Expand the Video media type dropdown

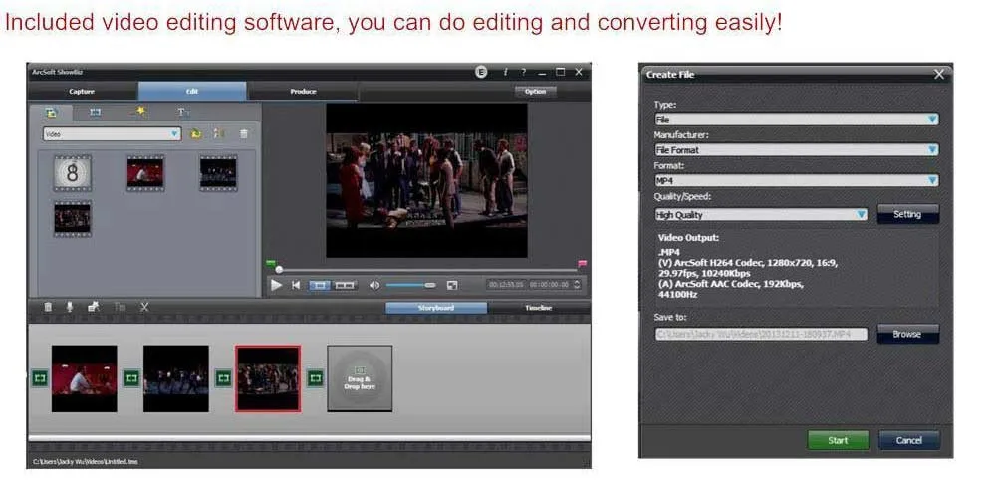[x=113, y=134]
